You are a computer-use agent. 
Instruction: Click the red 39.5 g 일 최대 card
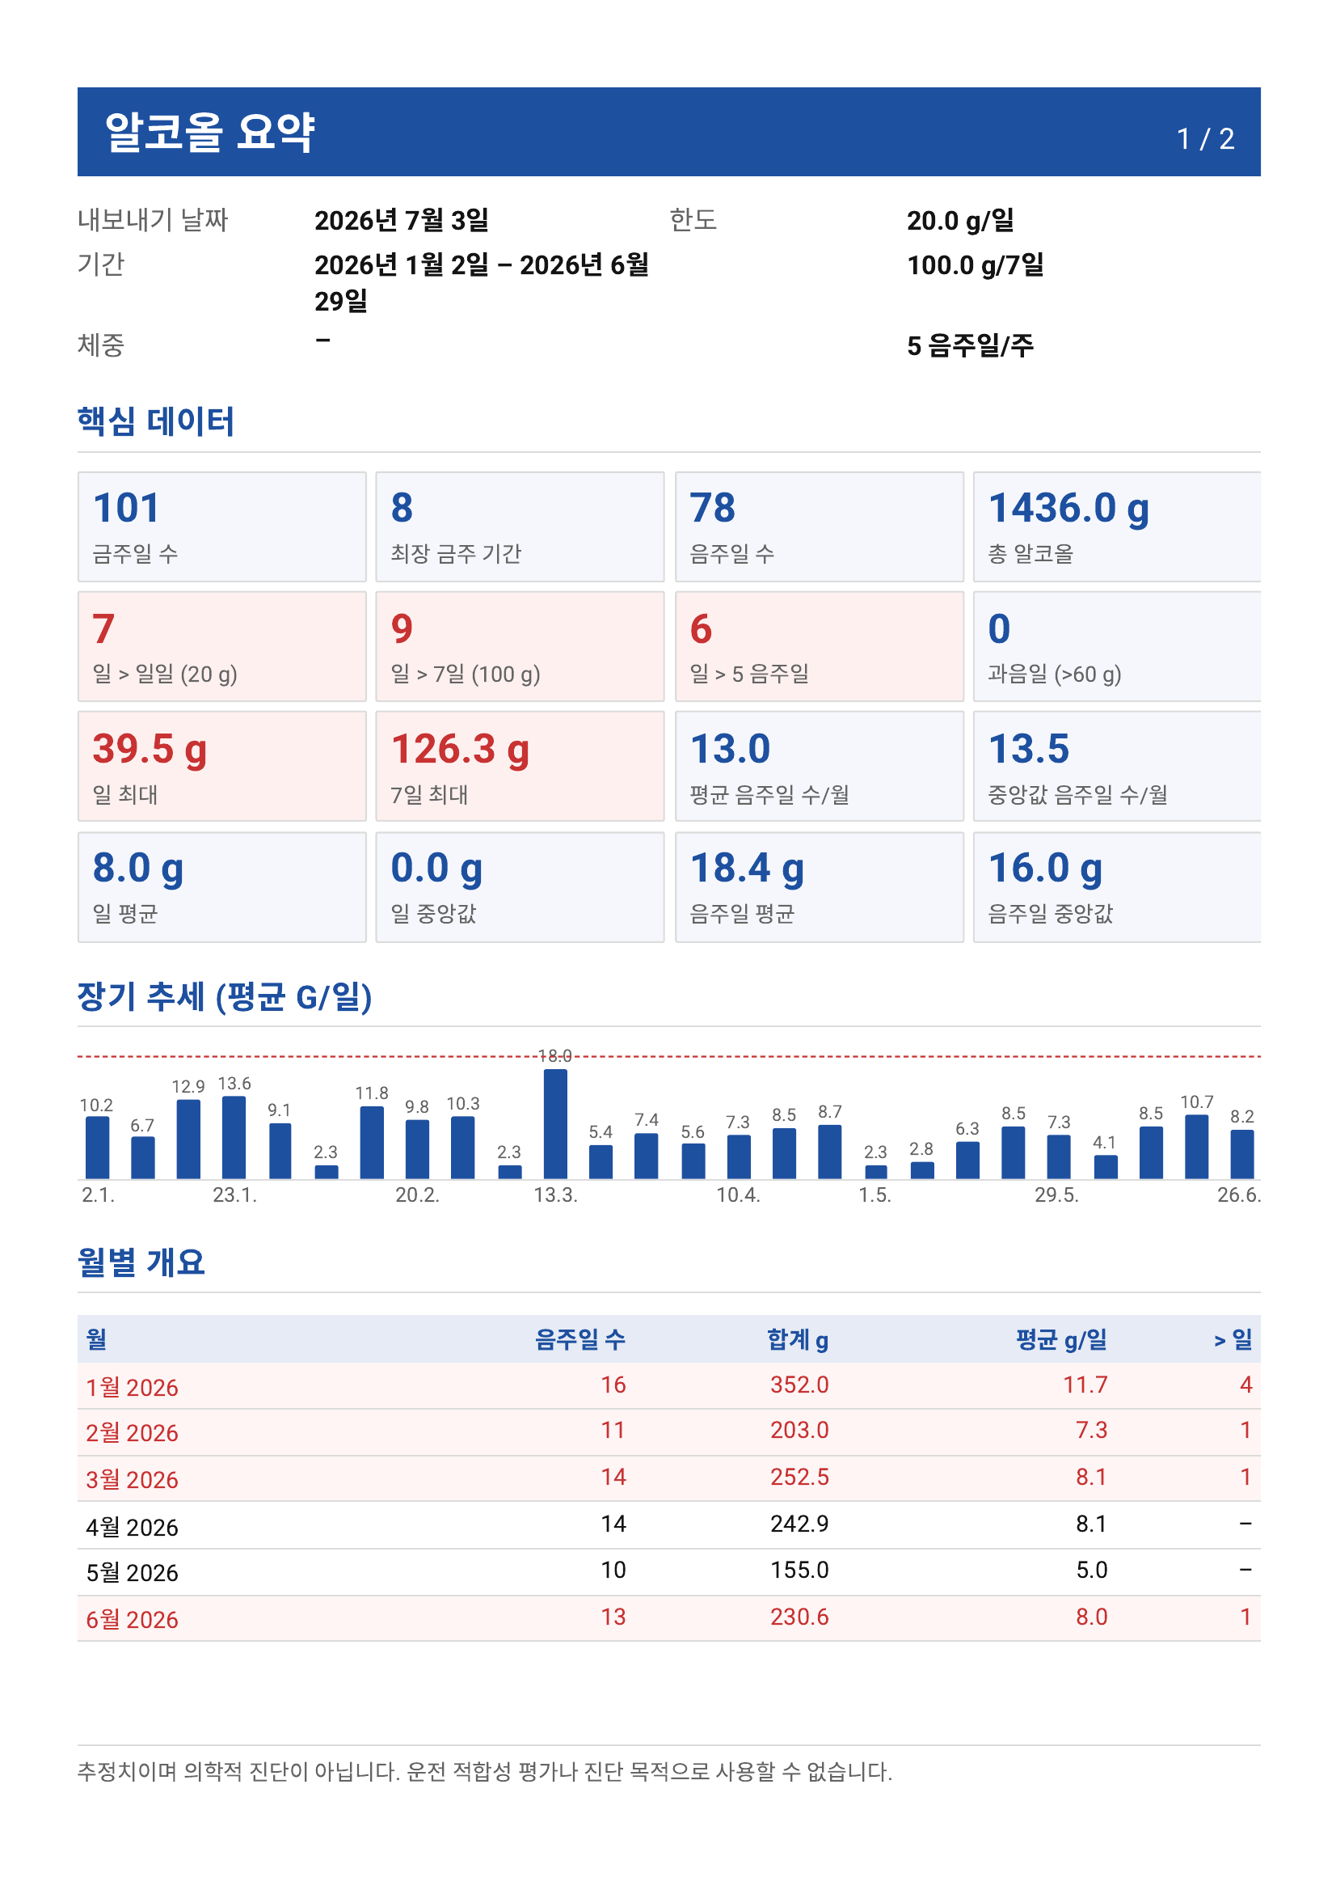[222, 767]
